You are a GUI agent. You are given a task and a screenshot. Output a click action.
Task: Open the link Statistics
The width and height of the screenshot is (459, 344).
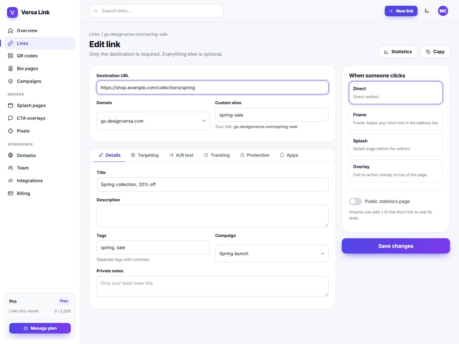click(398, 52)
